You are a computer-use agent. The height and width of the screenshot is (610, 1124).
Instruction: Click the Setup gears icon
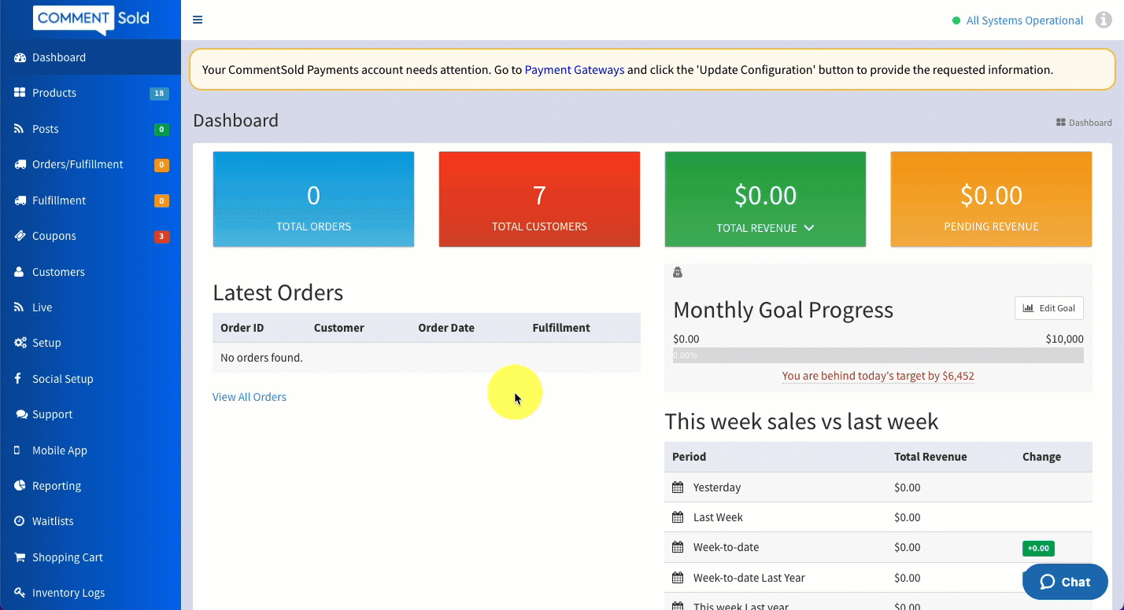click(20, 343)
